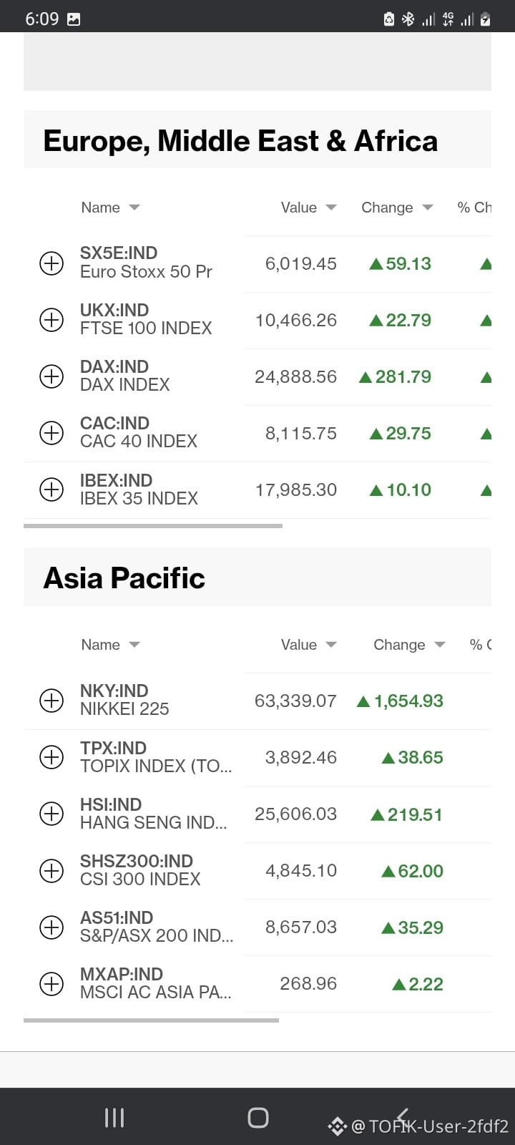Add IBEX 35 INDEX using plus icon
Viewport: 515px width, 1145px height.
click(x=51, y=489)
